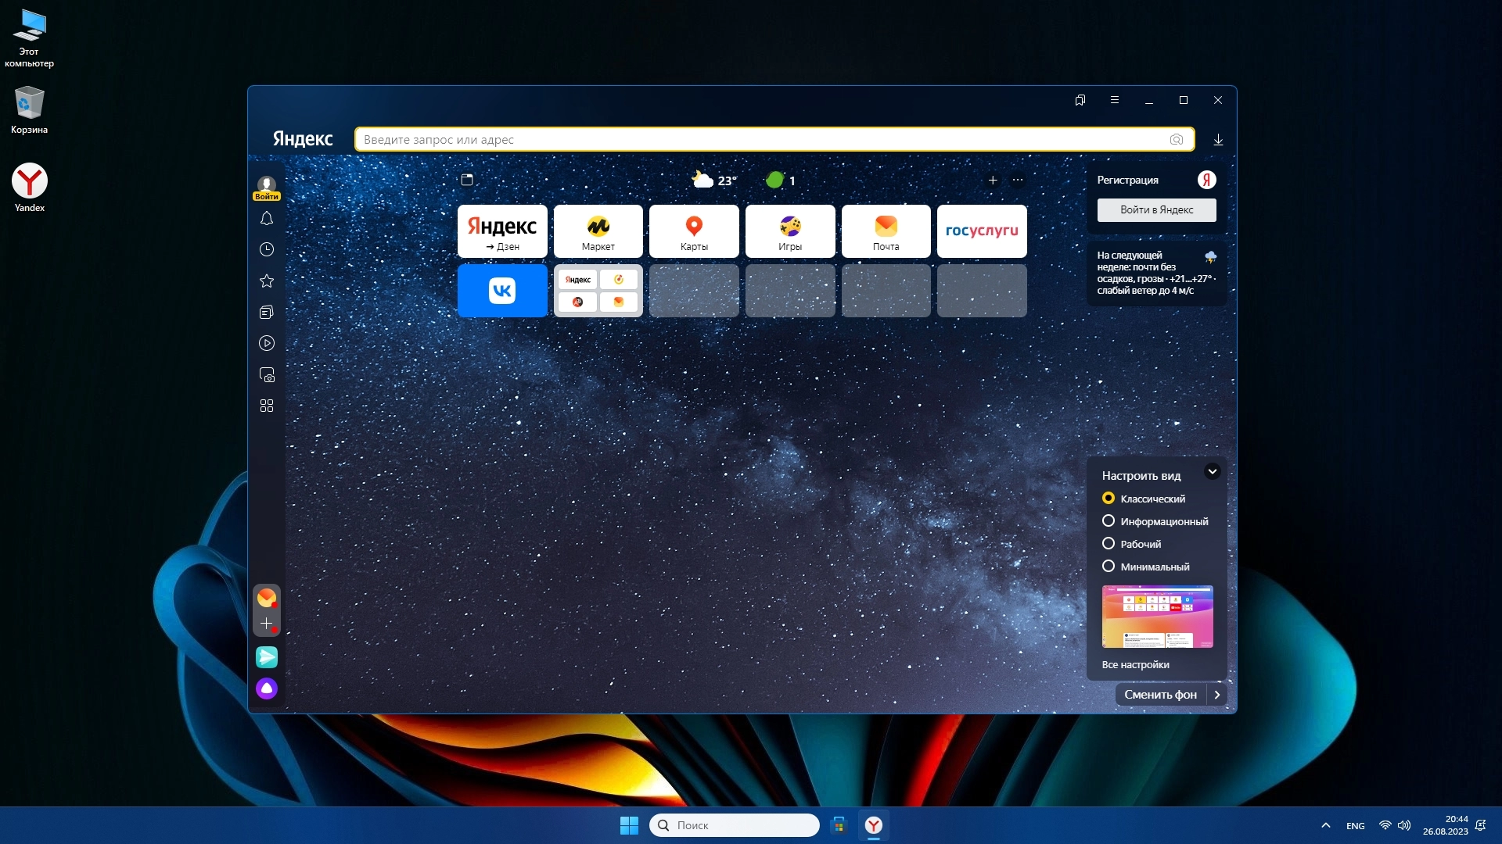Select the Минимальный view option
Image resolution: width=1502 pixels, height=844 pixels.
pos(1109,567)
